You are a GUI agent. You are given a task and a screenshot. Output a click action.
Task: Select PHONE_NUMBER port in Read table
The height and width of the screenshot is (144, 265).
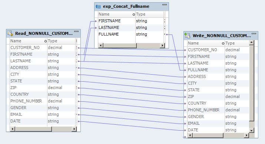click(26, 101)
